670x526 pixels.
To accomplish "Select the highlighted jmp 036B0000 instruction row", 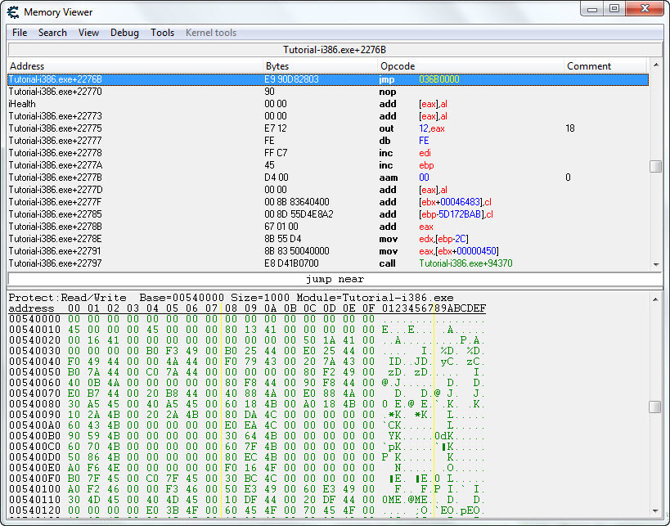I will pyautogui.click(x=327, y=79).
